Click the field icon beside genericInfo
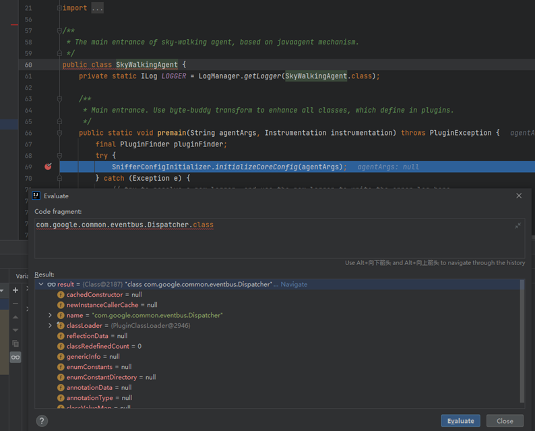535x431 pixels. click(61, 357)
